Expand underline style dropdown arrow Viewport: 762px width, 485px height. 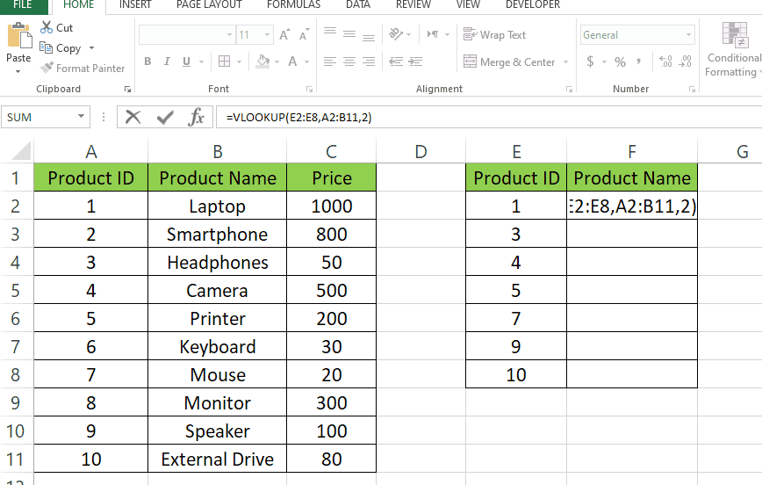(201, 62)
